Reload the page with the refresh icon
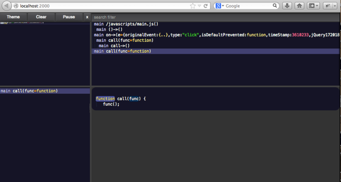This screenshot has height=182, width=341. point(205,6)
